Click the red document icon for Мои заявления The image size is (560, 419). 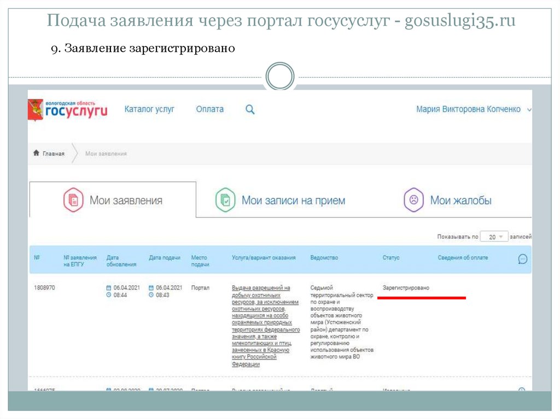coord(73,200)
